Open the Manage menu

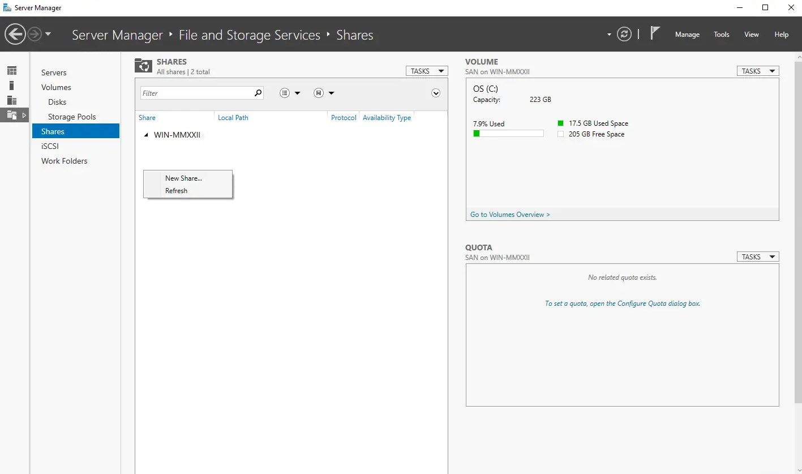(687, 35)
